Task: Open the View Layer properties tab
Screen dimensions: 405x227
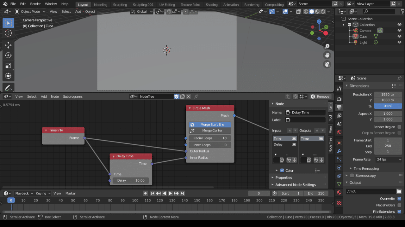Action: point(339,116)
